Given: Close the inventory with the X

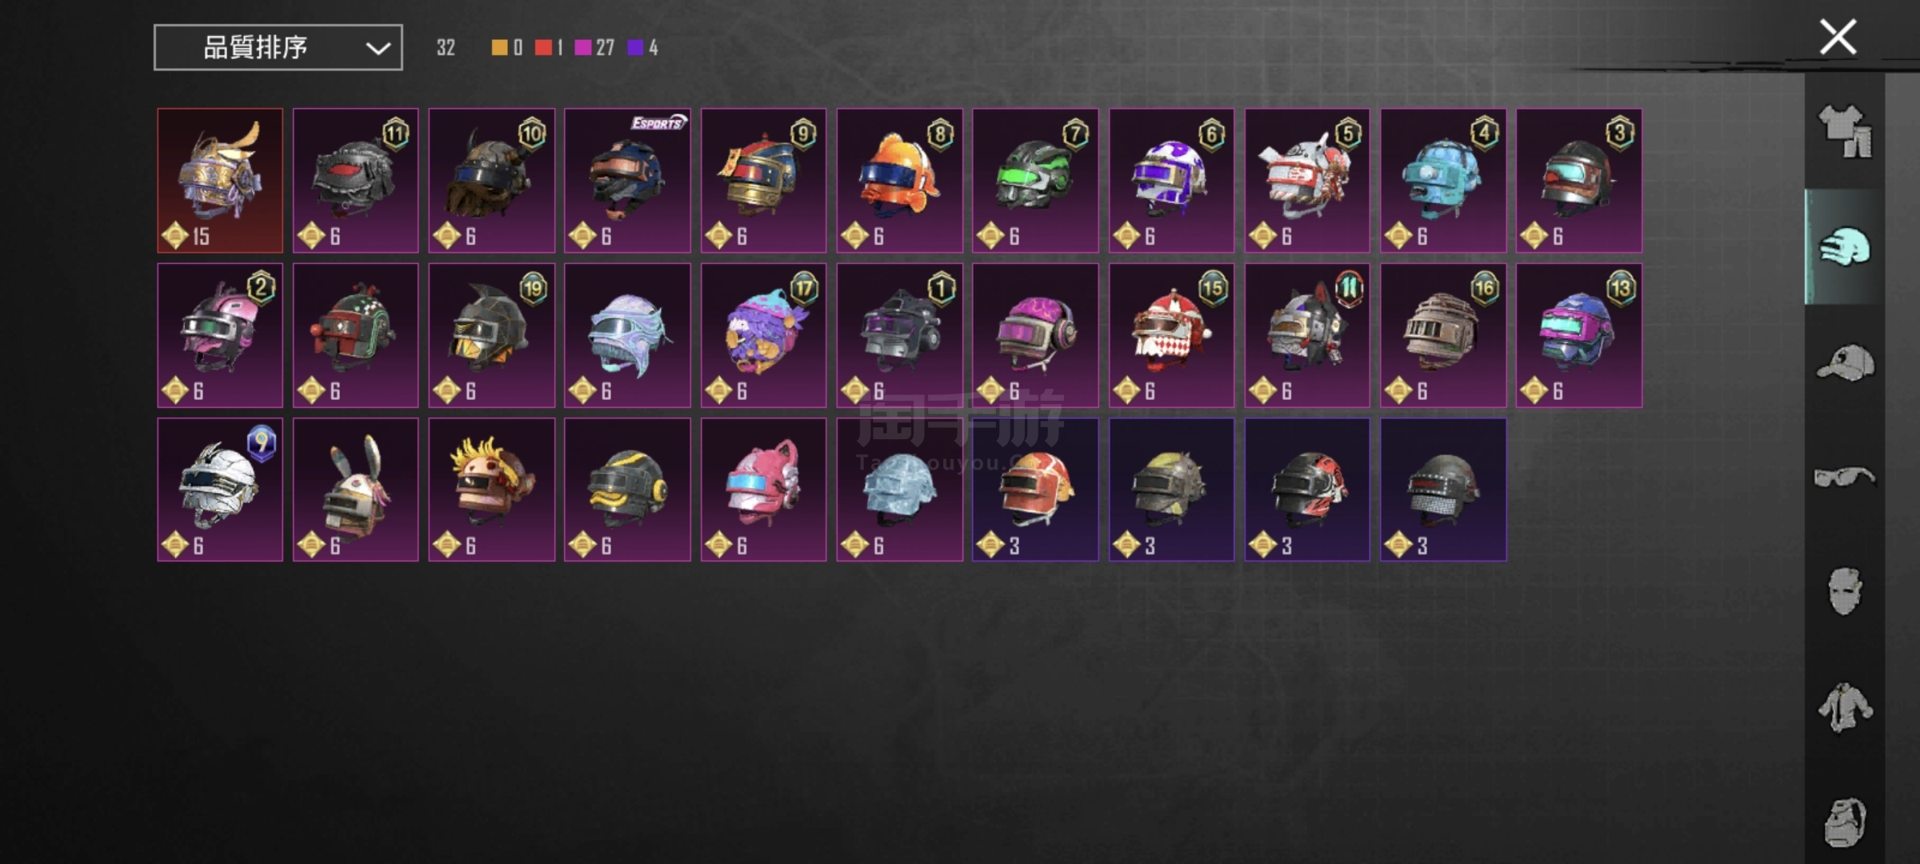Looking at the screenshot, I should coord(1838,37).
